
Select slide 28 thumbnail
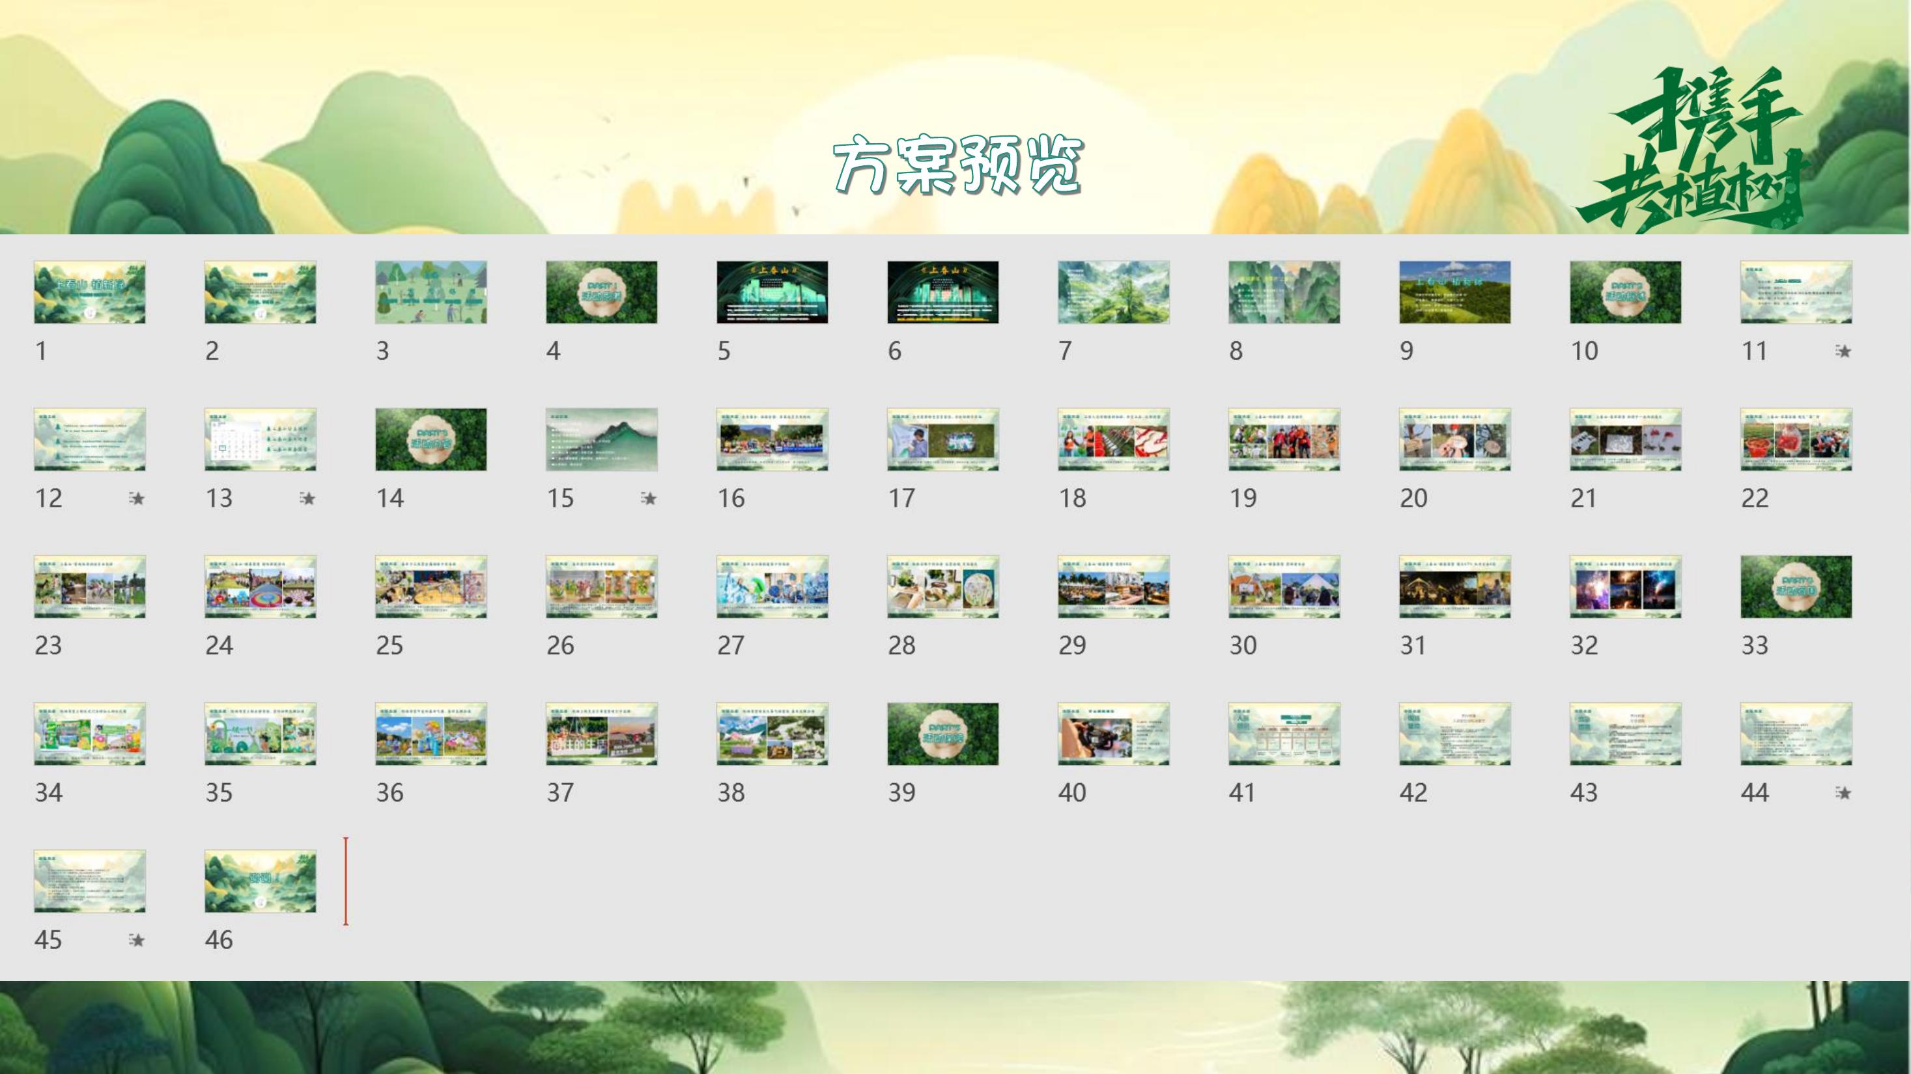[x=943, y=587]
